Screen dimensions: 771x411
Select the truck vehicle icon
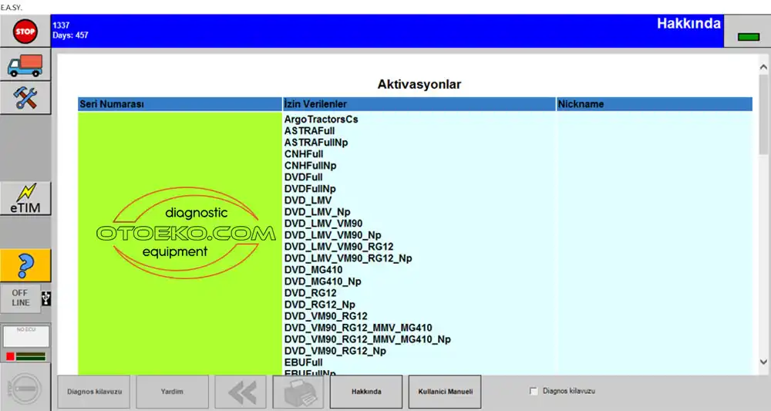25,66
